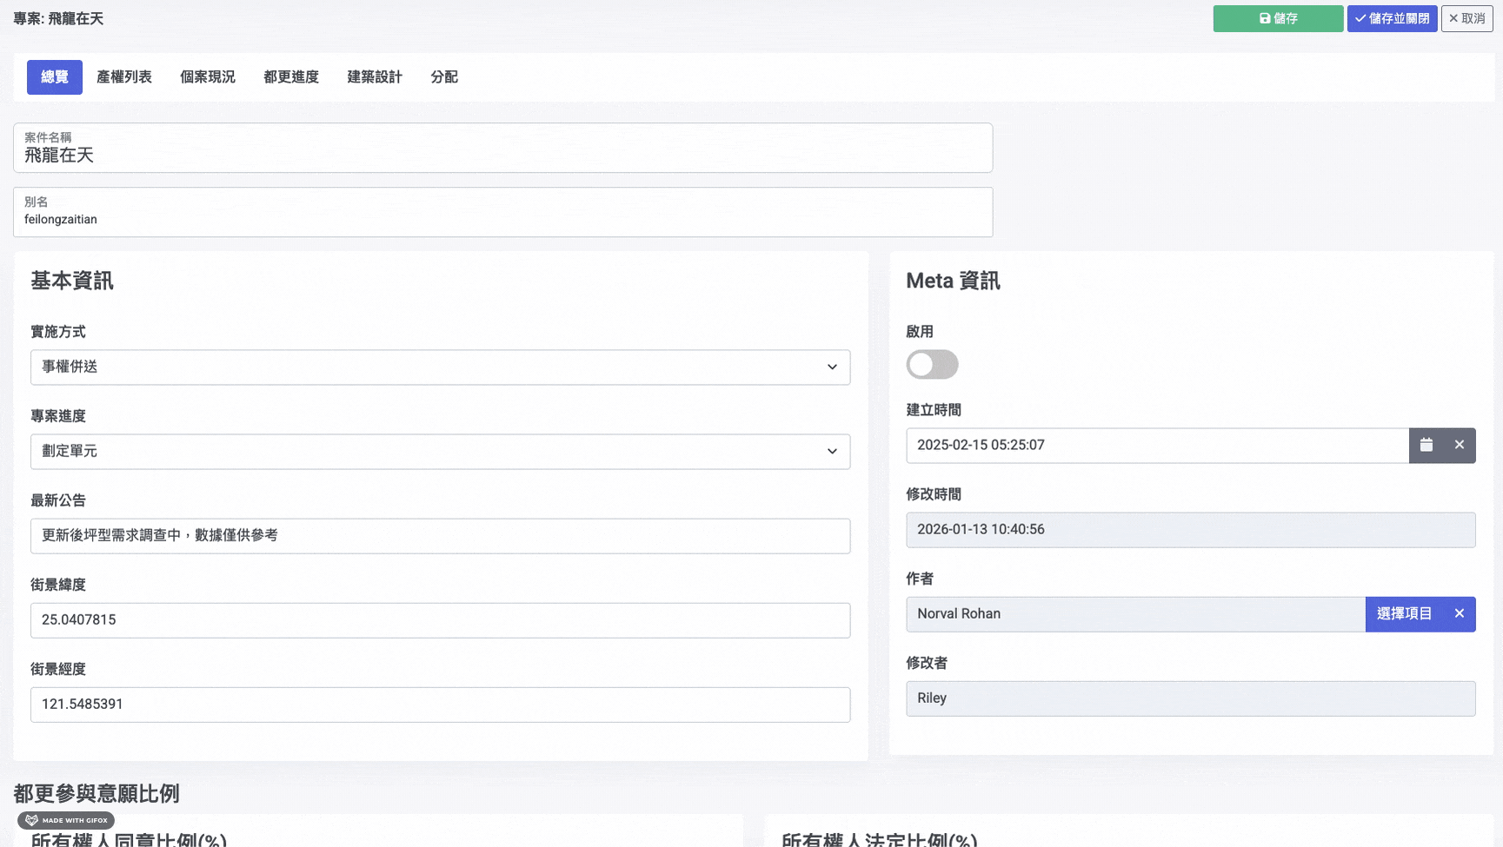Click the 選擇項目 button for 作者
Viewport: 1503px width, 847px height.
1404,613
